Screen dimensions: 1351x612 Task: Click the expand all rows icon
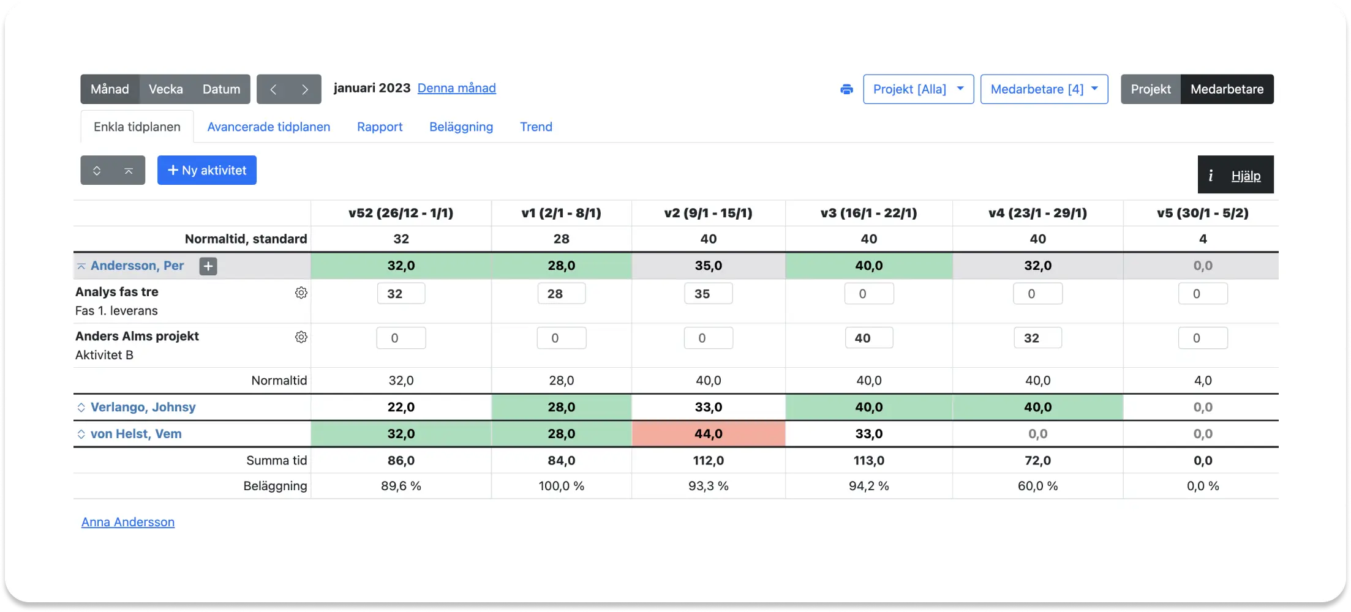click(x=97, y=171)
